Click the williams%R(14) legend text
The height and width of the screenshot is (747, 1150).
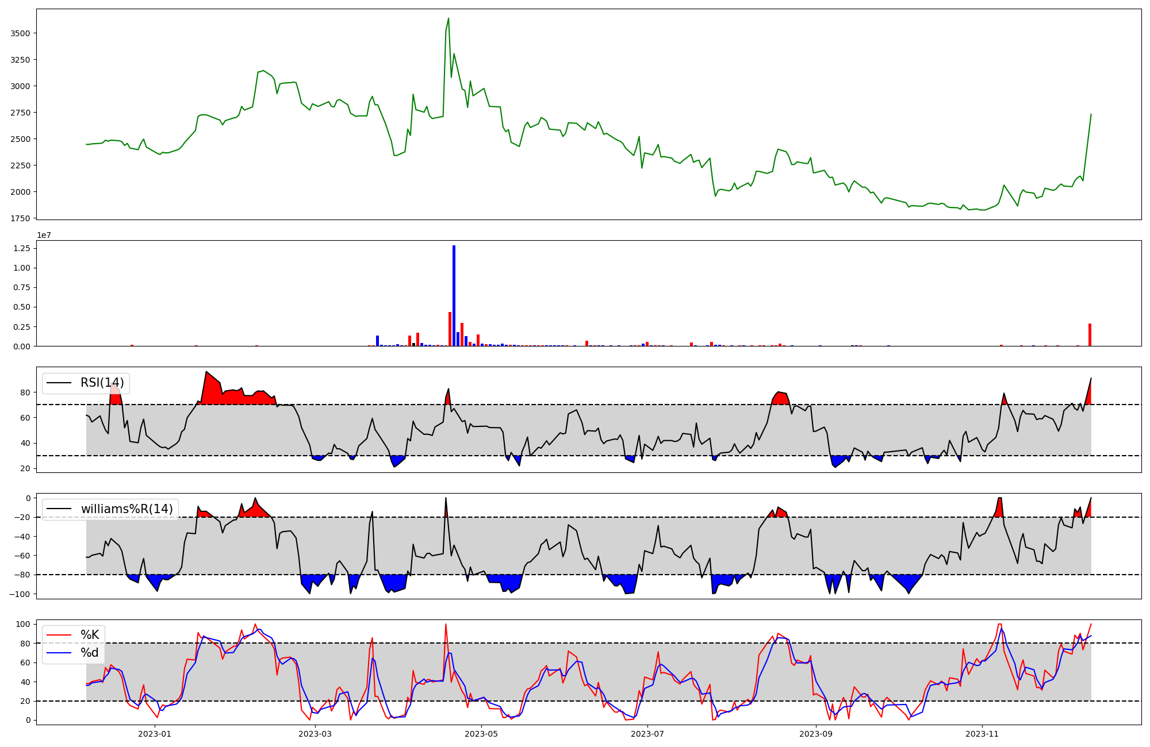[x=126, y=509]
